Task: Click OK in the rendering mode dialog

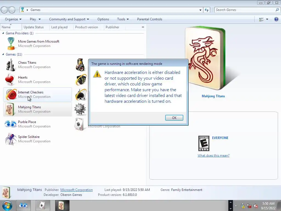Action: point(174,118)
